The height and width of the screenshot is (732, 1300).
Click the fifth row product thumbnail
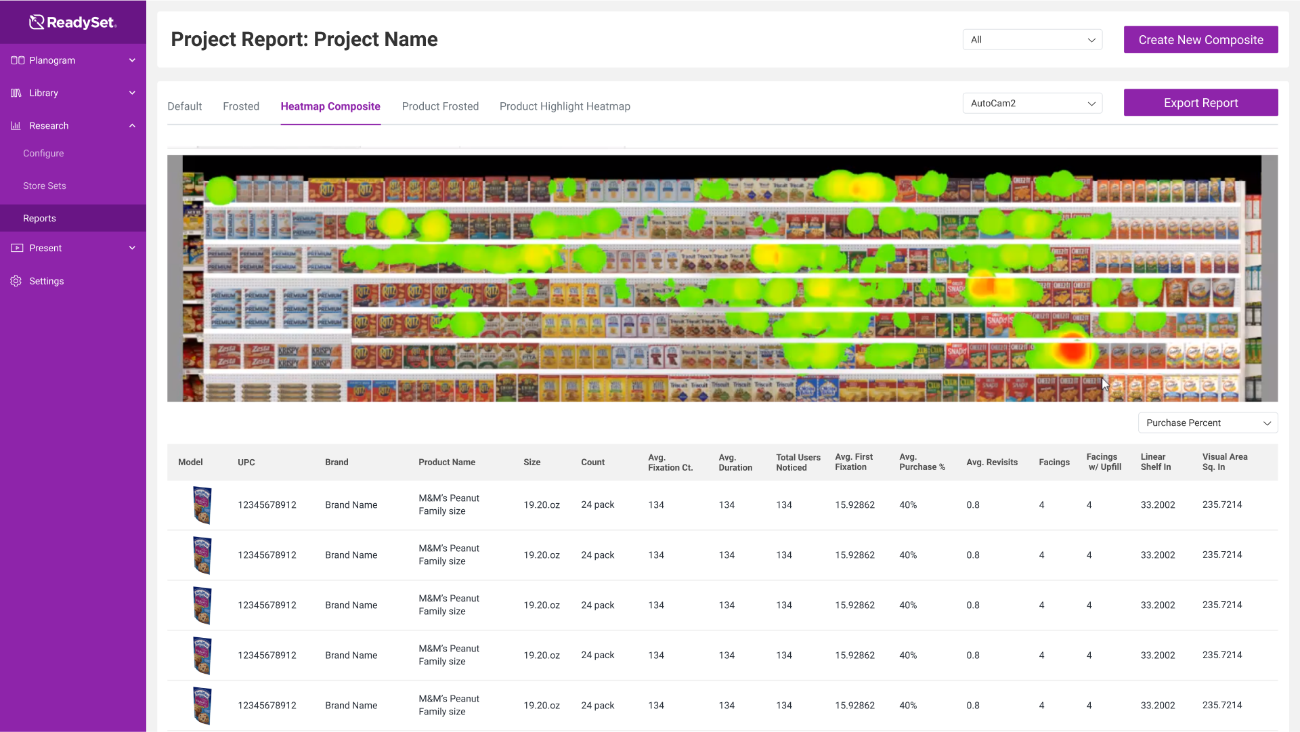point(202,706)
